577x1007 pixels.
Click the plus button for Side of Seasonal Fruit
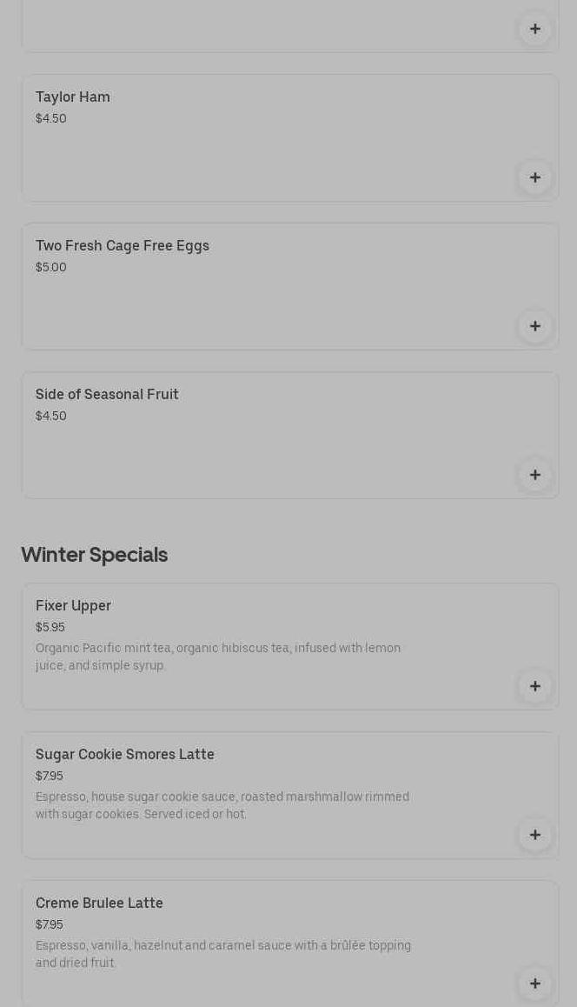534,475
